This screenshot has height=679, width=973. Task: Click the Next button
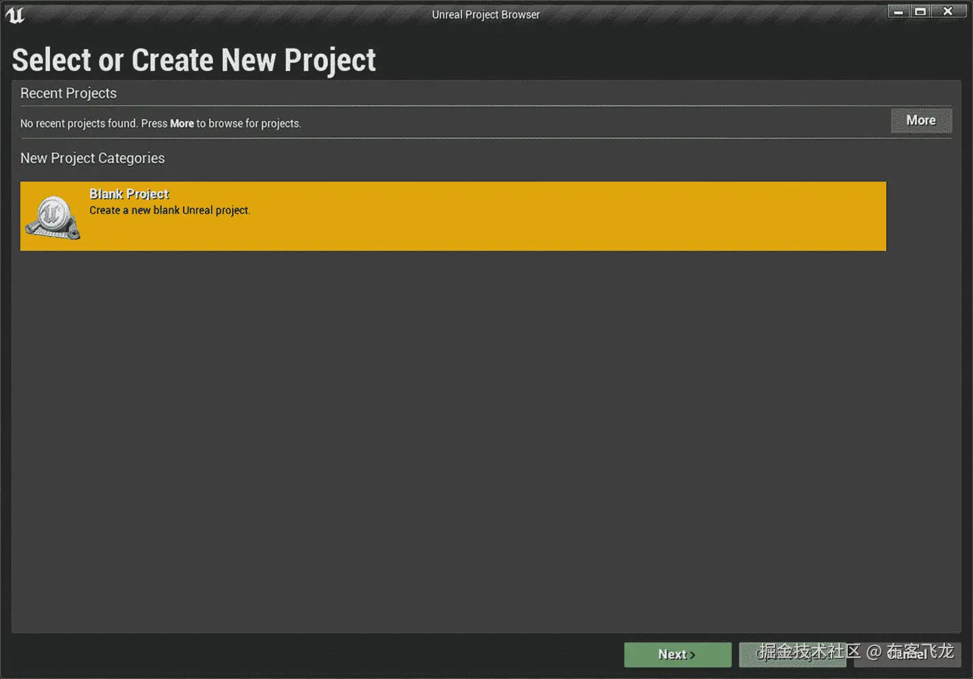[x=677, y=654]
